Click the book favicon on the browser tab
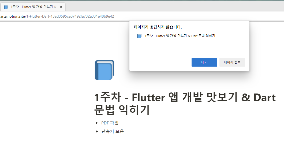 [x=6, y=7]
